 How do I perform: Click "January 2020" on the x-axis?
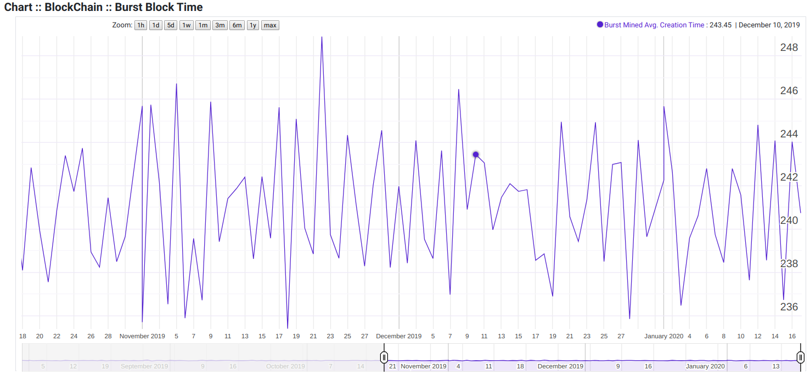coord(664,336)
